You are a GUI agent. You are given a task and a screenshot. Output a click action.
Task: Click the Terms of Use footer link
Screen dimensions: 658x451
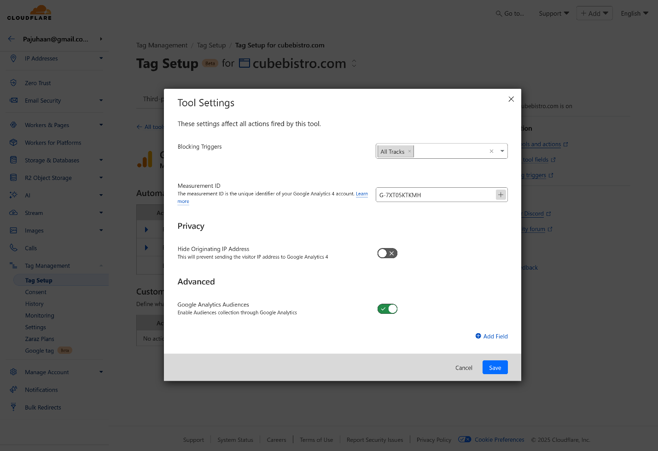pos(316,440)
